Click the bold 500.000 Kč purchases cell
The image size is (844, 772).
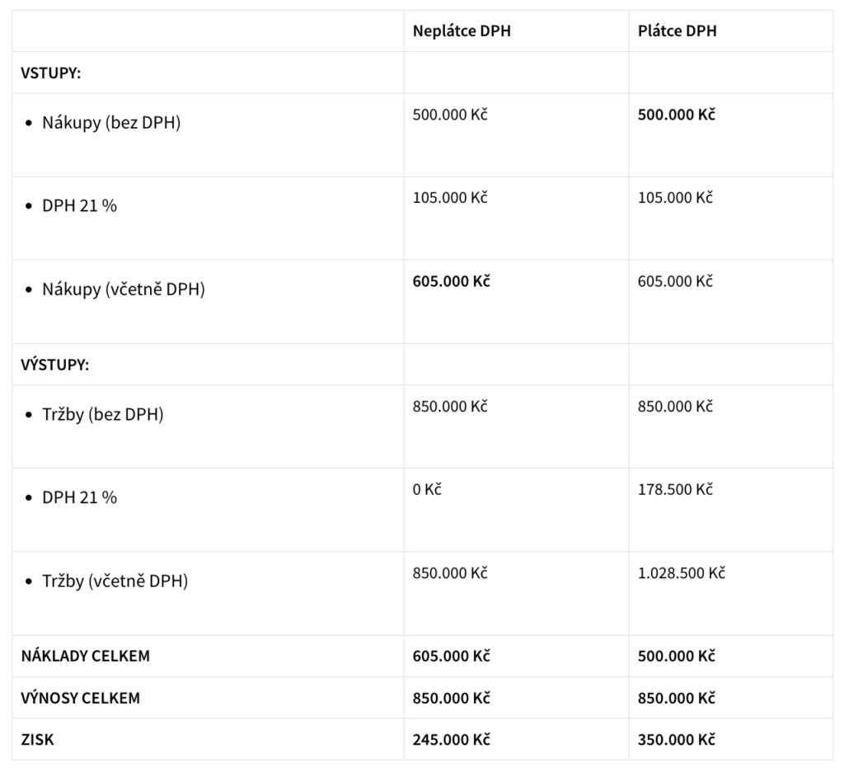pyautogui.click(x=676, y=115)
